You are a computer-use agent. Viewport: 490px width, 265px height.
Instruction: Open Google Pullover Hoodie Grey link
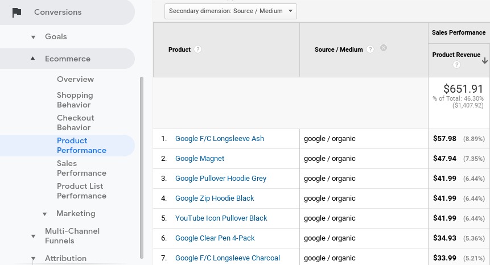[221, 179]
